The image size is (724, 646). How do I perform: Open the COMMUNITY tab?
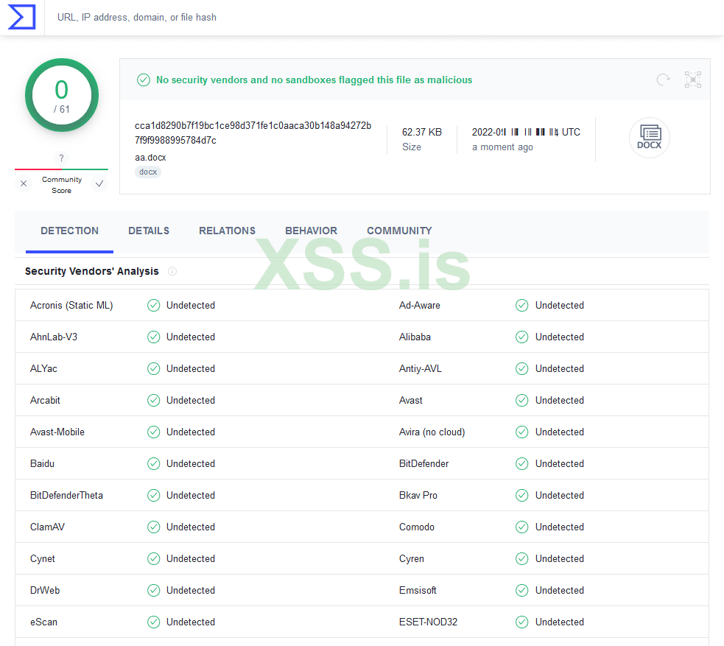coord(399,231)
